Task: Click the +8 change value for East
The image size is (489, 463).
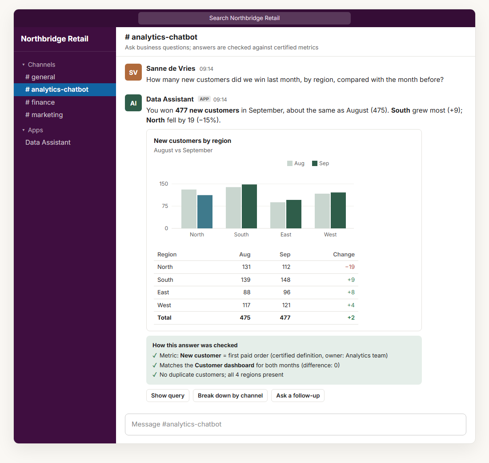Action: (x=351, y=292)
